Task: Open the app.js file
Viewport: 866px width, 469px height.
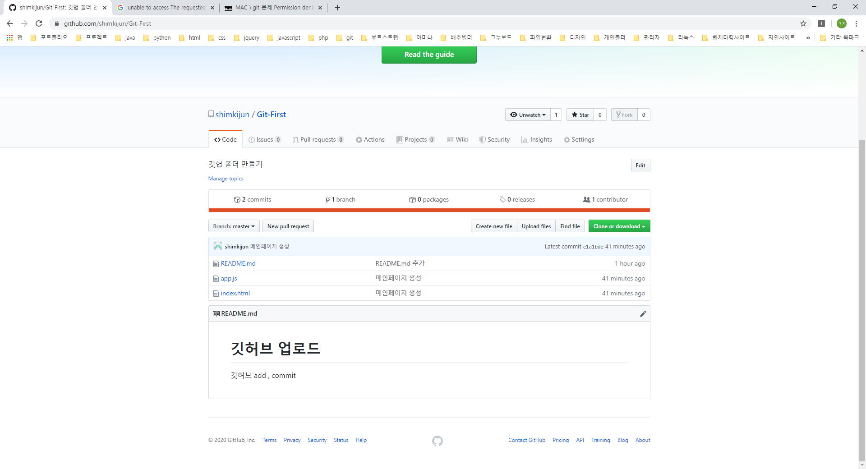Action: coord(229,278)
